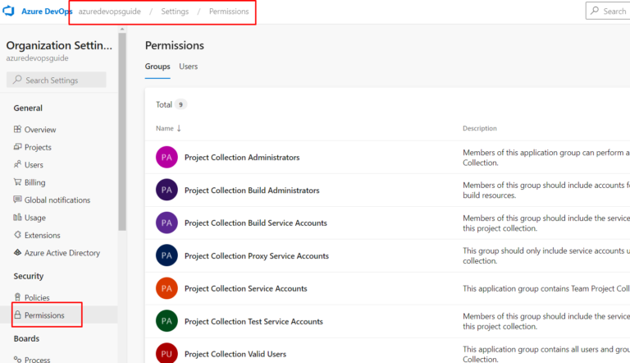Open the Usage chart icon
The height and width of the screenshot is (363, 630).
(17, 218)
